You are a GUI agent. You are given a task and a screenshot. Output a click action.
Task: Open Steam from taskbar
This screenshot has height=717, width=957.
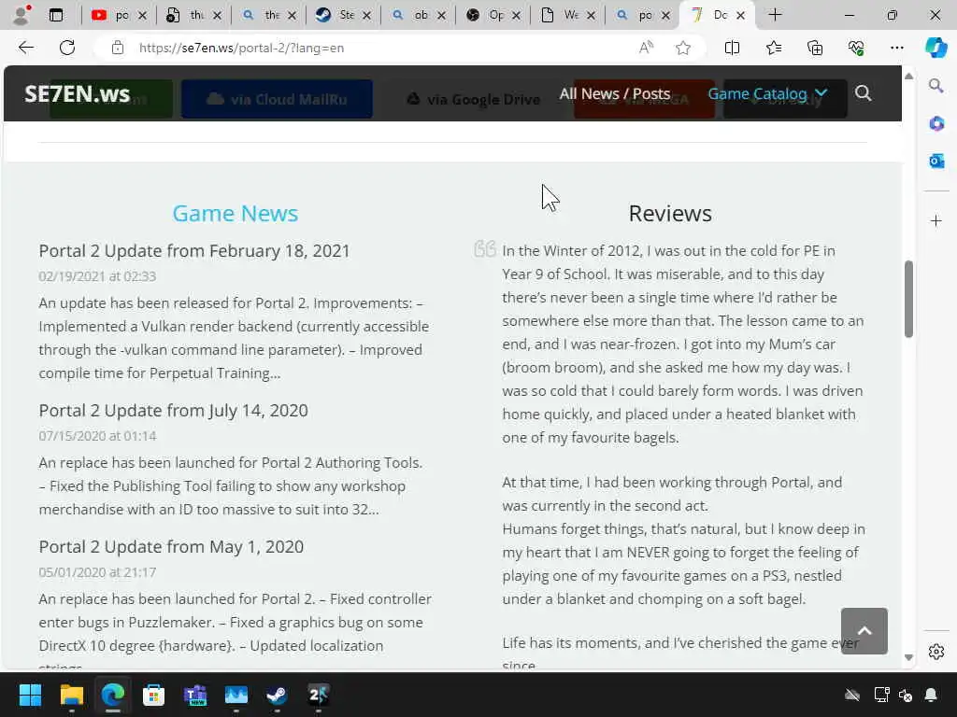click(277, 695)
